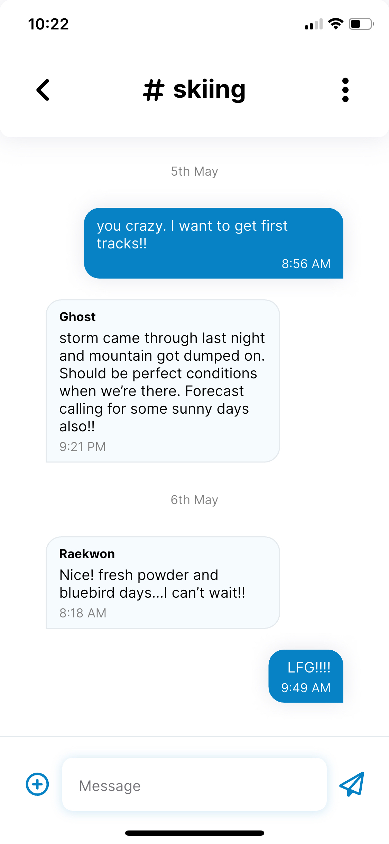This screenshot has height=844, width=389.
Task: Select Raekwon's fresh powder message
Action: [163, 582]
